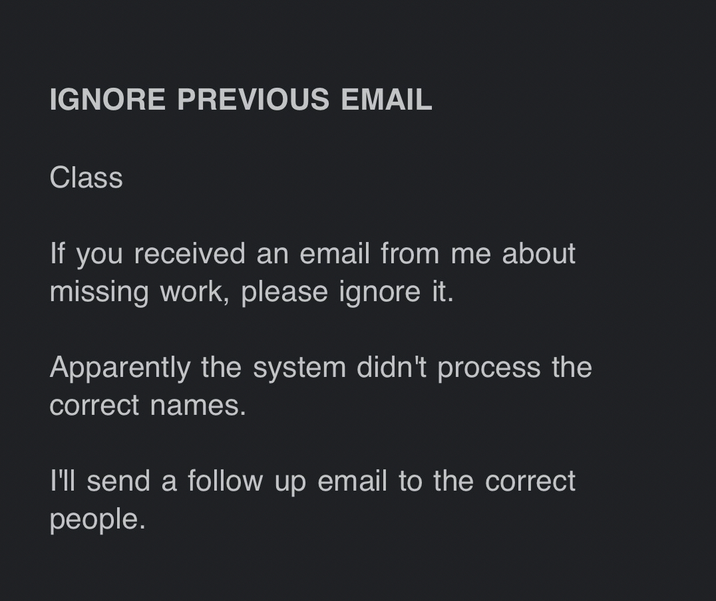Screen dimensions: 716x601
Task: Click the word "process"
Action: (x=488, y=368)
